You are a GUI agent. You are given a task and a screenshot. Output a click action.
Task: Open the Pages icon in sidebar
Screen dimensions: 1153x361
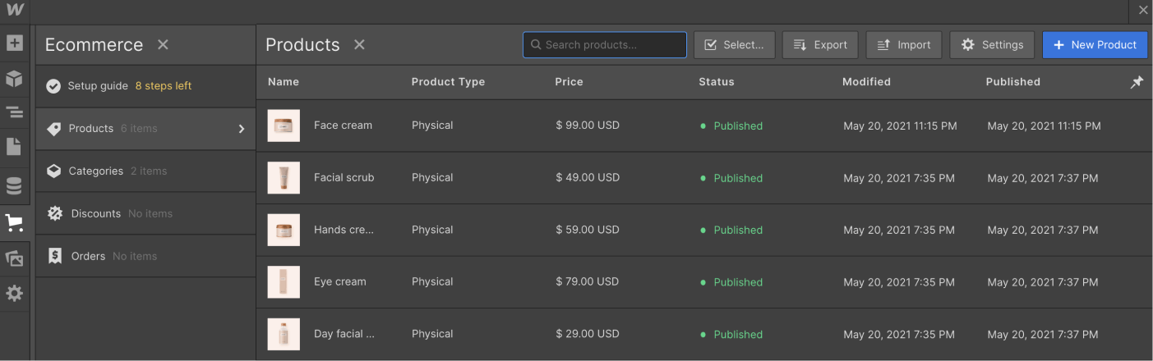pyautogui.click(x=14, y=148)
